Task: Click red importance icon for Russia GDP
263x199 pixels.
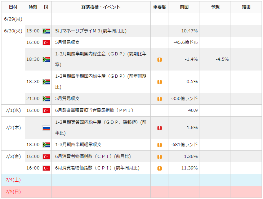Action: coord(160,128)
